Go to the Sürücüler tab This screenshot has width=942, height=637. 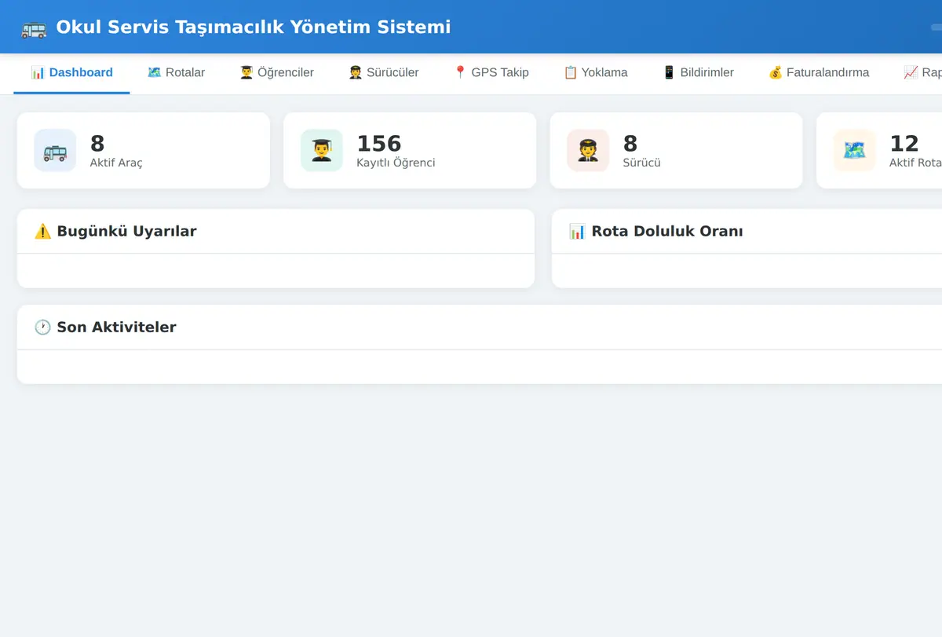tap(383, 72)
